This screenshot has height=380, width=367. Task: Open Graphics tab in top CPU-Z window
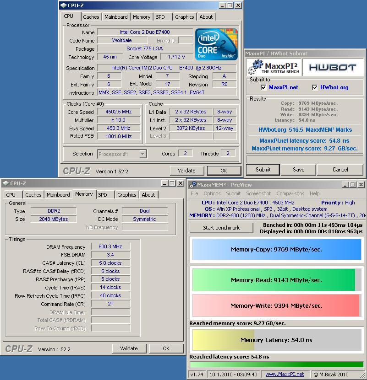coord(184,17)
